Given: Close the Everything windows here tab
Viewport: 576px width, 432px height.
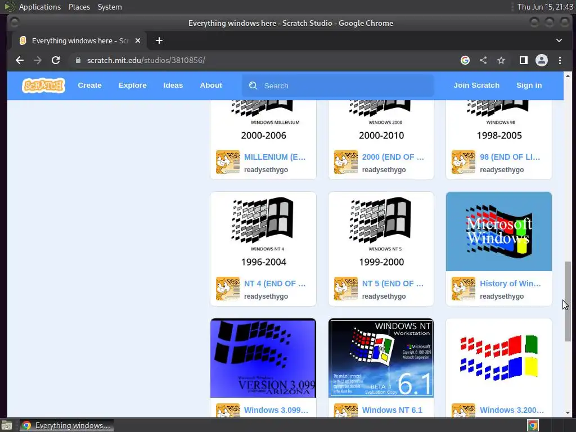Looking at the screenshot, I should pos(138,40).
